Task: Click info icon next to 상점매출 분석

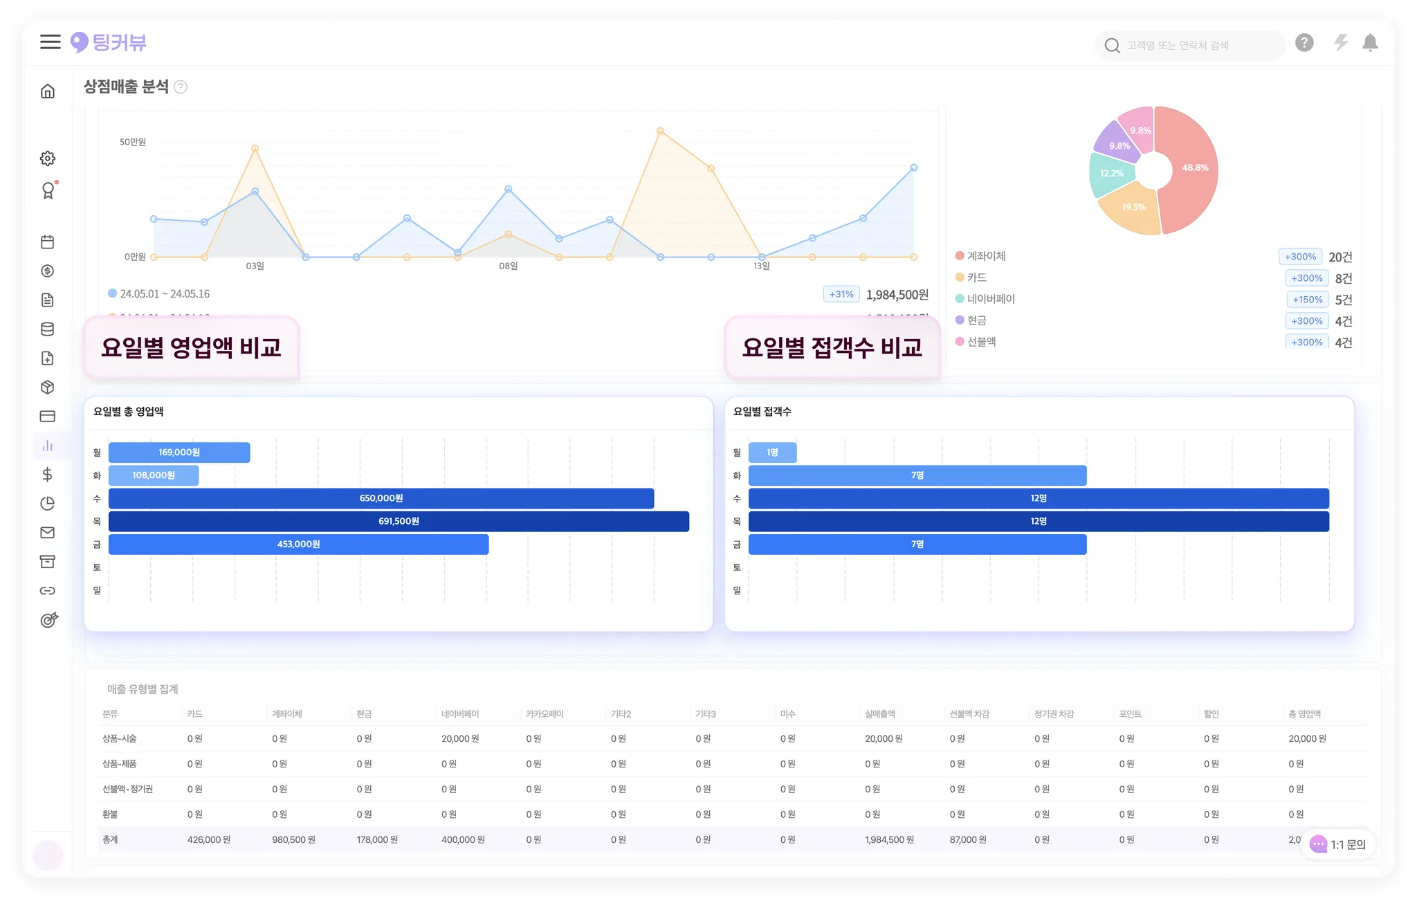Action: 181,87
